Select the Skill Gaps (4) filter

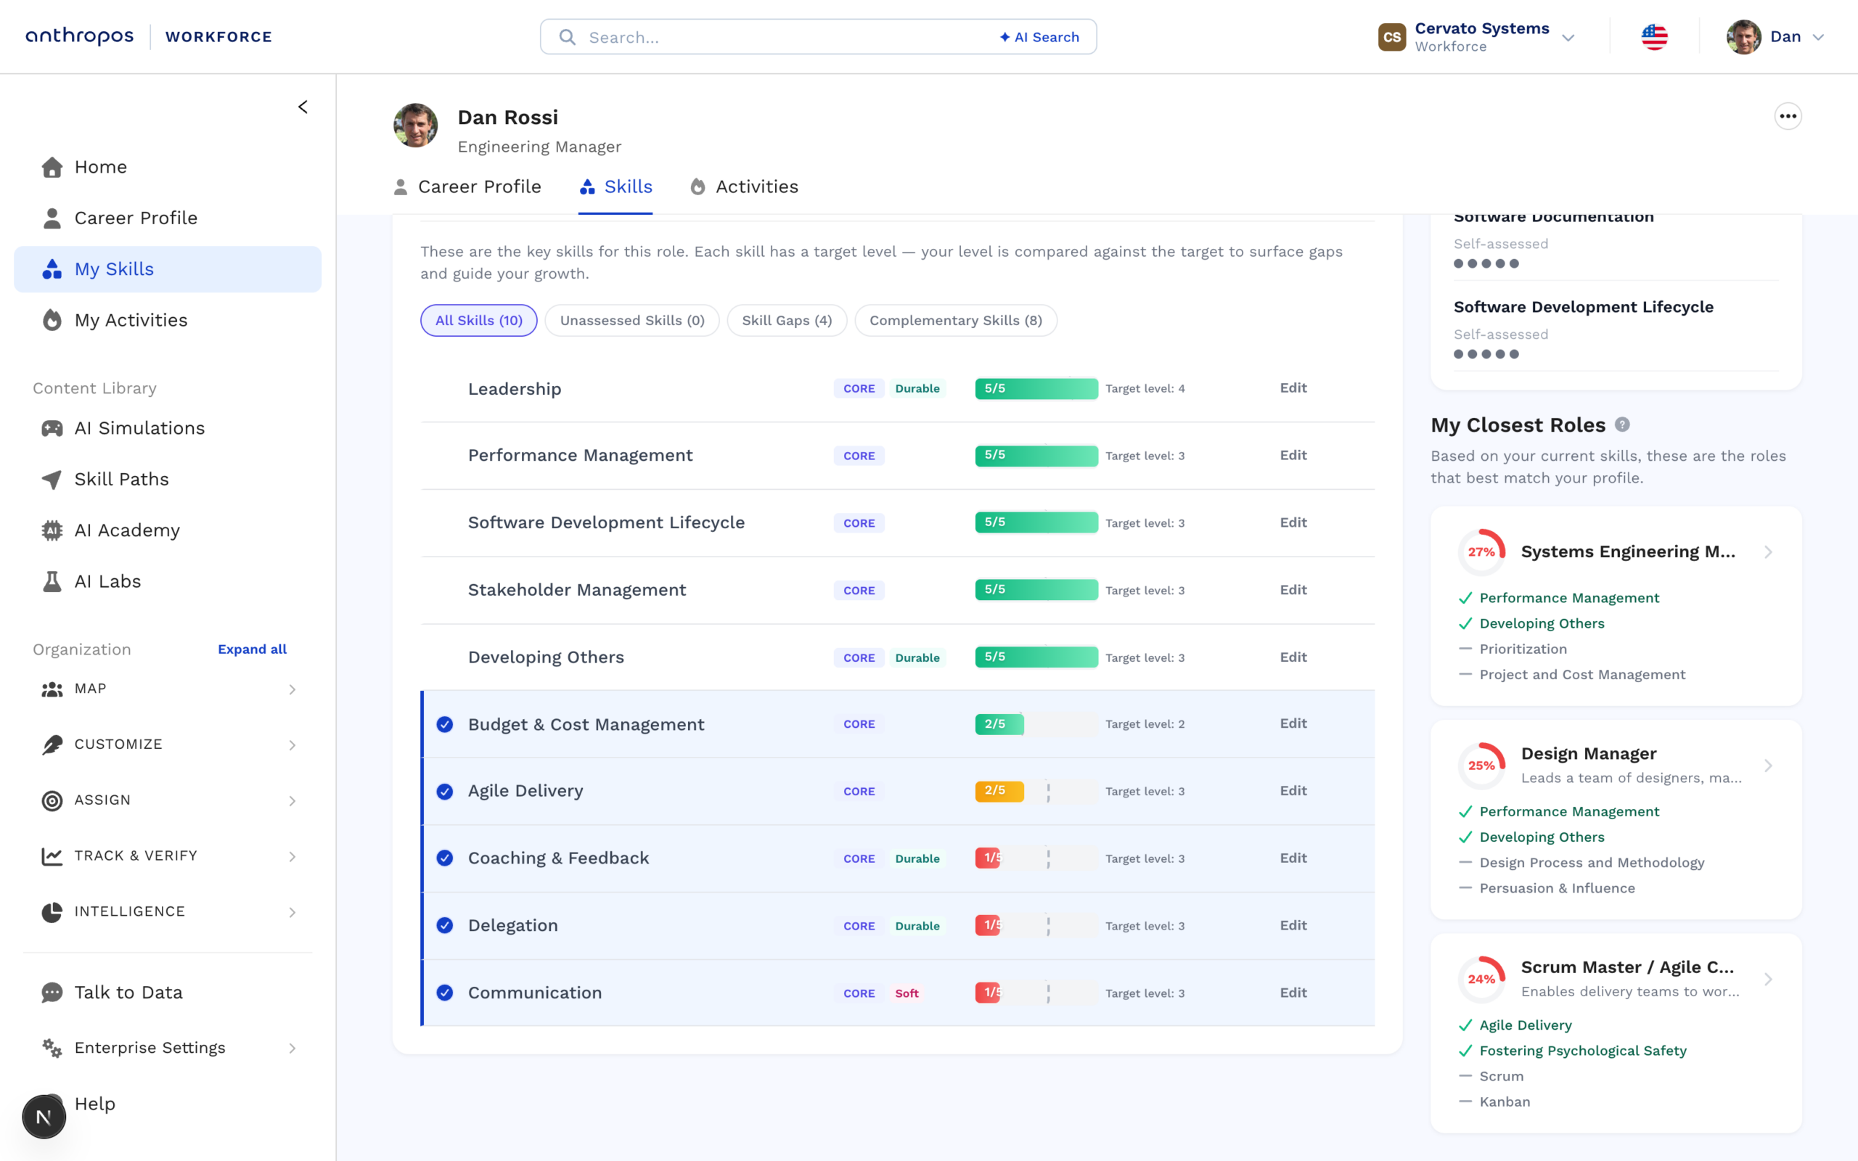(787, 320)
